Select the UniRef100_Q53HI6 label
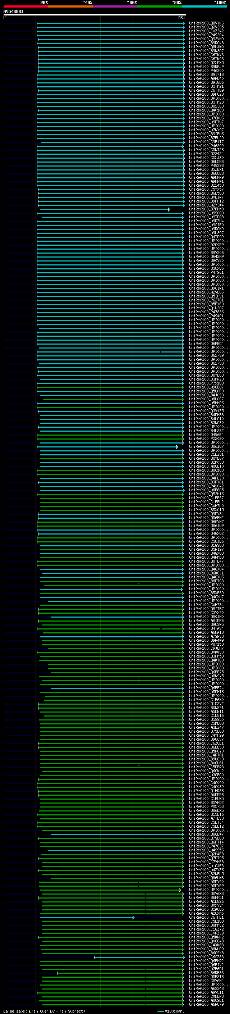The height and width of the screenshot is (1014, 230). [206, 494]
